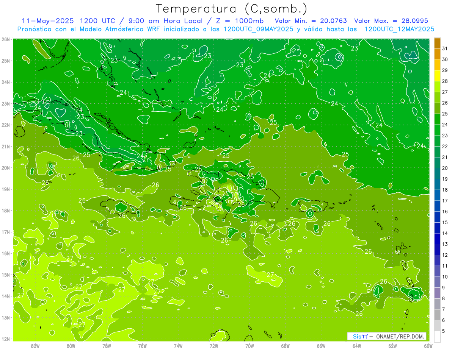Click latitude axis label "25N"

point(6,61)
